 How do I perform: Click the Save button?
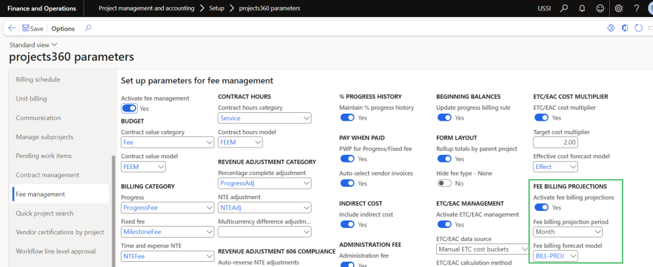pyautogui.click(x=33, y=29)
